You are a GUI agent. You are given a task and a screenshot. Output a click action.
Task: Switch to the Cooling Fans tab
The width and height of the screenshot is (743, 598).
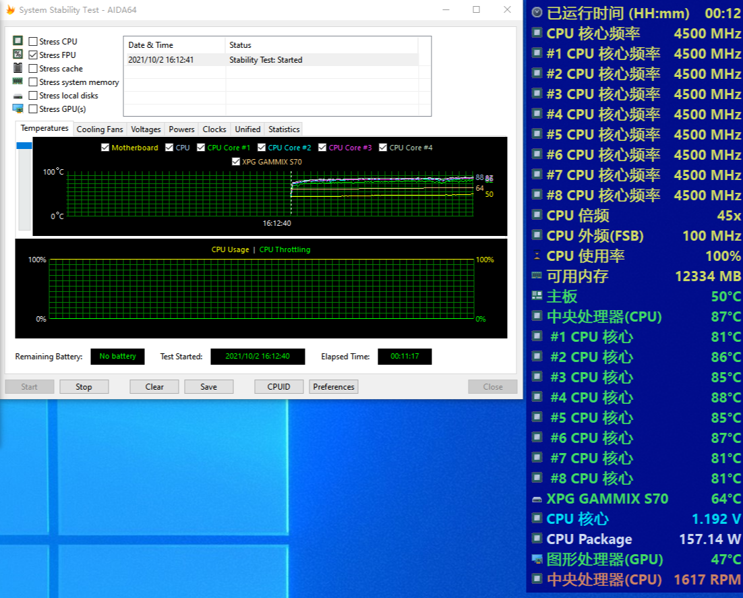pyautogui.click(x=100, y=129)
